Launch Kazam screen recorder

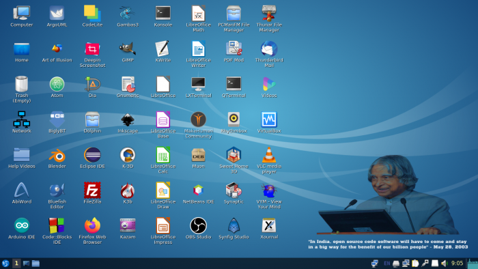click(128, 225)
